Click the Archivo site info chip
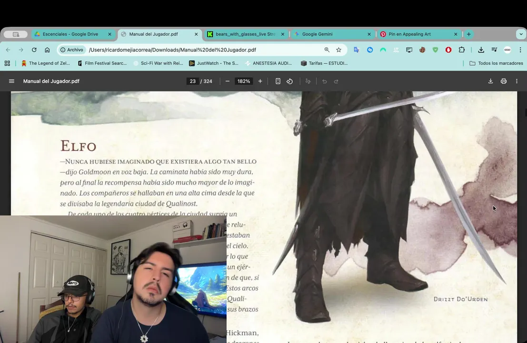This screenshot has width=527, height=343. 72,50
